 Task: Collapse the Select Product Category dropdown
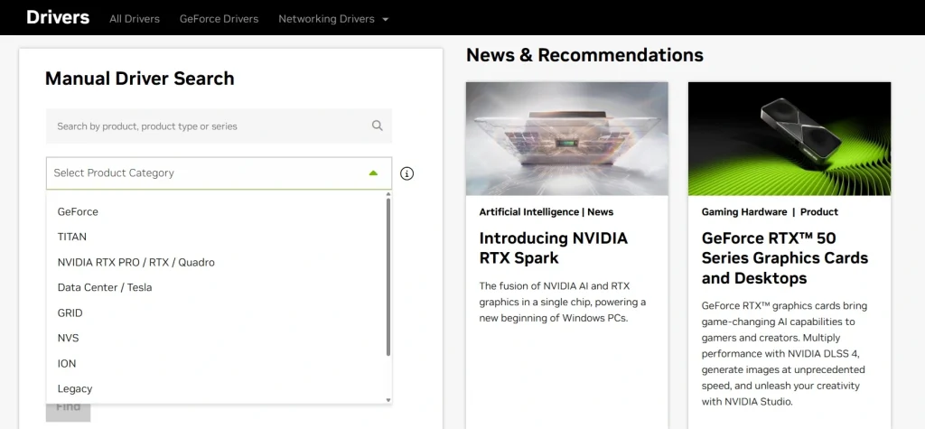(x=219, y=173)
